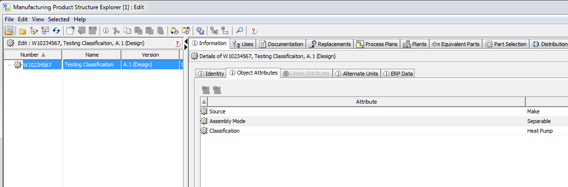Open the ERP Data sub-tab
Image resolution: width=568 pixels, height=187 pixels.
[x=398, y=74]
